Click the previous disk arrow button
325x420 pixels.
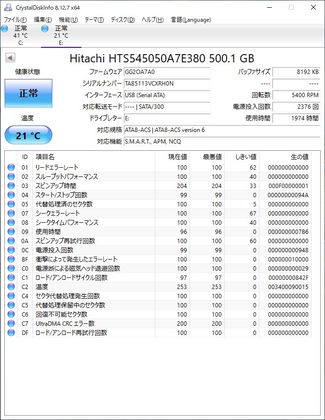[x=11, y=58]
